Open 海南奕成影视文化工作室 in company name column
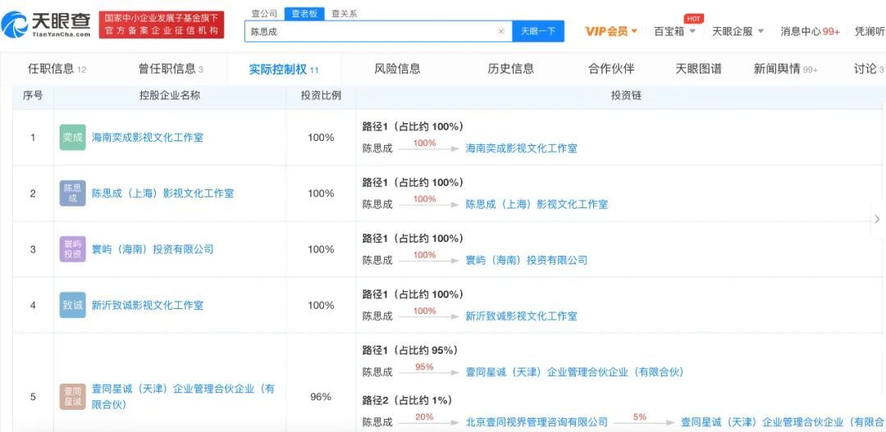The height and width of the screenshot is (432, 886). pyautogui.click(x=148, y=137)
